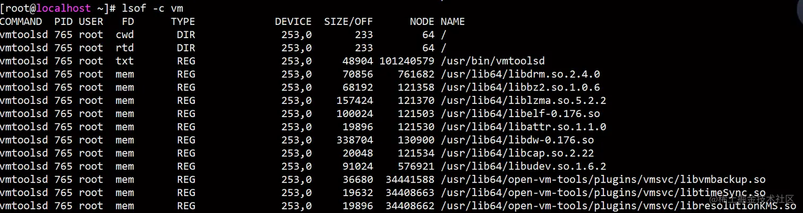Click the path /usr/bin/vmtoolsd
The width and height of the screenshot is (803, 213).
(x=492, y=61)
